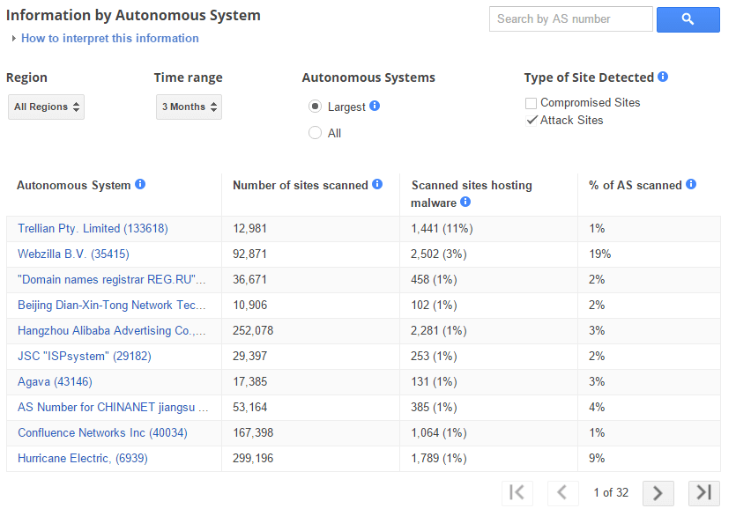Jump to the first page of results
736x516 pixels.
click(x=517, y=492)
